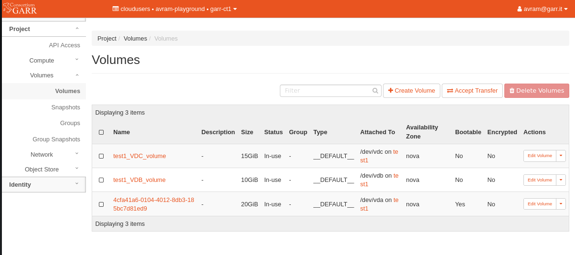The height and width of the screenshot is (255, 575).
Task: Click the Bootable Yes cell
Action: point(460,204)
